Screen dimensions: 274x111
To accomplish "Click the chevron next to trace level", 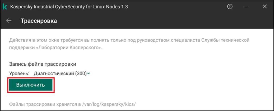I will pyautogui.click(x=89, y=74).
